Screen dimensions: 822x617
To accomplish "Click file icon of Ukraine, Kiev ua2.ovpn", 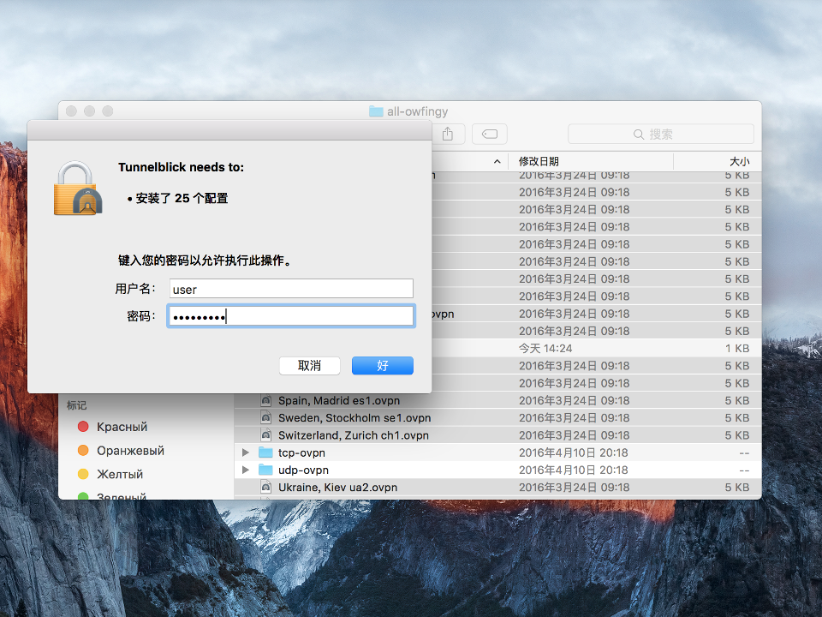I will pos(265,487).
